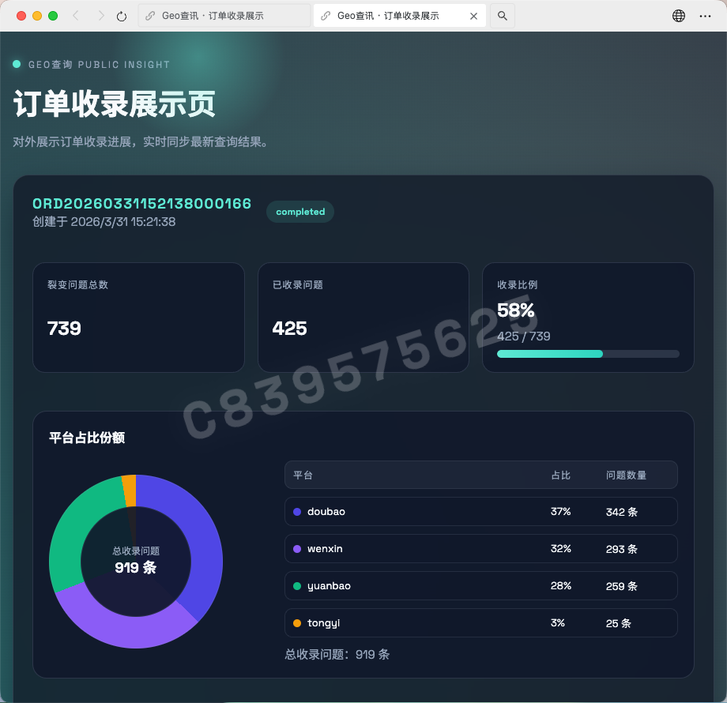Select the purple doubao platform dot icon
The height and width of the screenshot is (703, 727).
(296, 512)
